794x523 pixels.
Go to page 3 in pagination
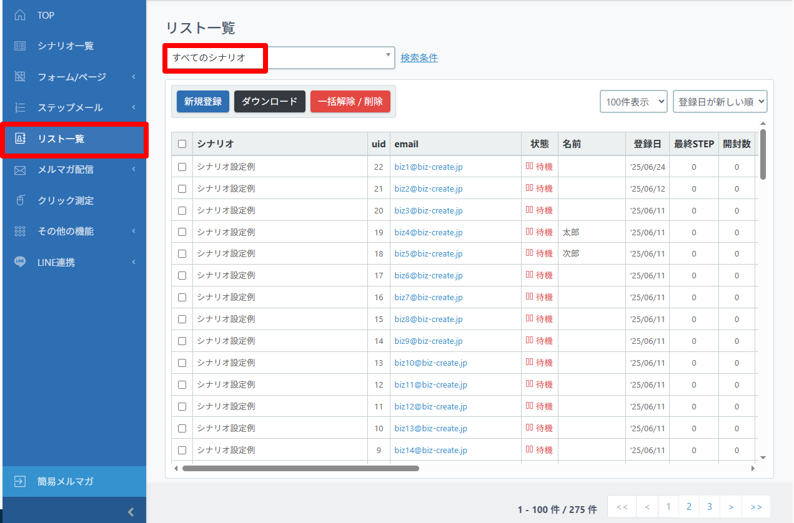coord(710,507)
